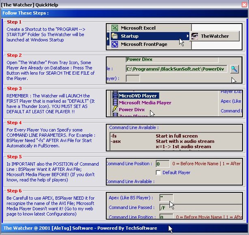Click the lens search button in Step 2
The height and width of the screenshot is (235, 249).
(234, 69)
